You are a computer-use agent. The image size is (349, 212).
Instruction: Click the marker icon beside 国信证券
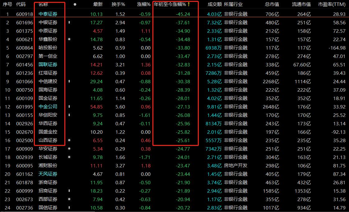(69, 208)
